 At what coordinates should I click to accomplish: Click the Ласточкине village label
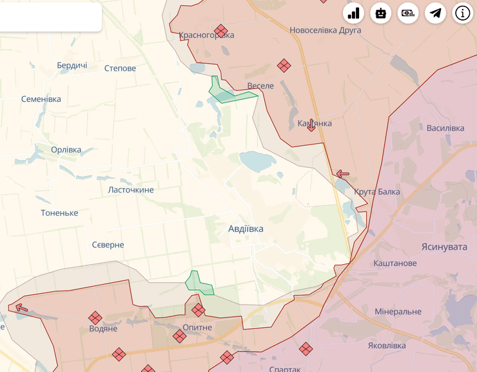pos(131,190)
